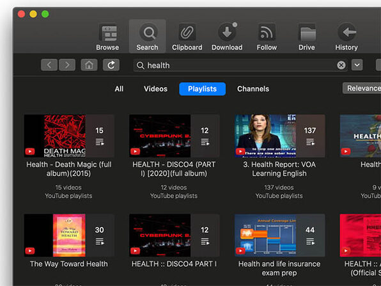Switch to the Channels filter tab
The image size is (381, 286).
click(253, 89)
